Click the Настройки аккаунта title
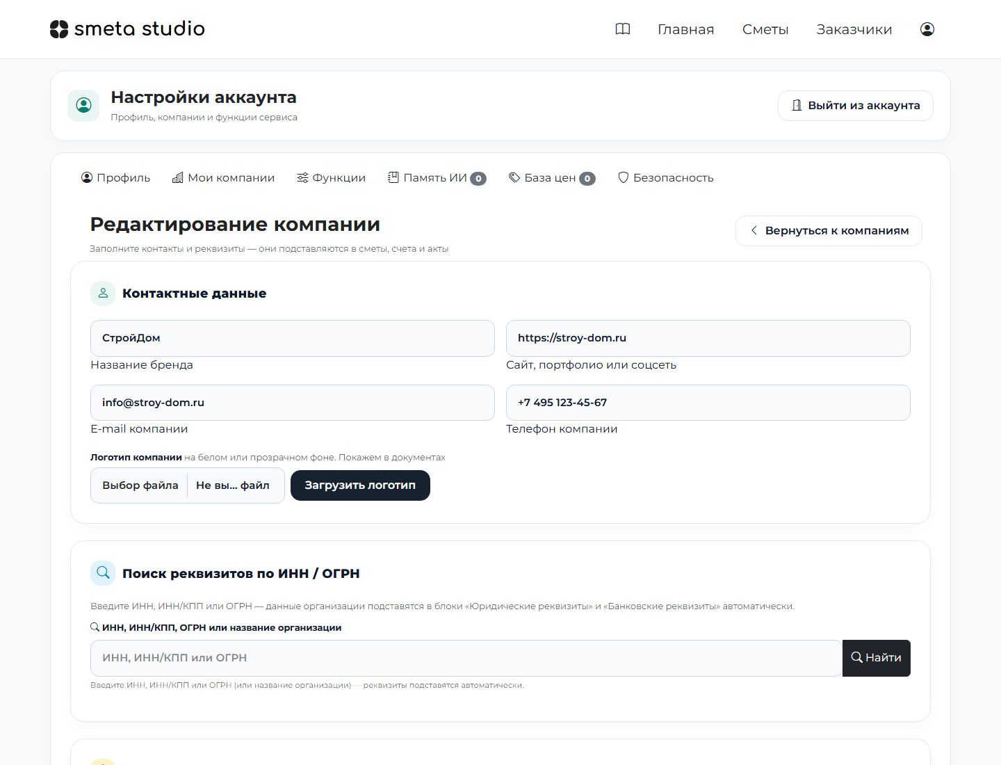 (x=204, y=97)
